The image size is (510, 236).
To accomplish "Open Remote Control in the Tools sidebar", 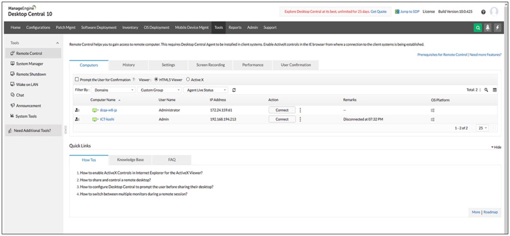I will 33,53.
